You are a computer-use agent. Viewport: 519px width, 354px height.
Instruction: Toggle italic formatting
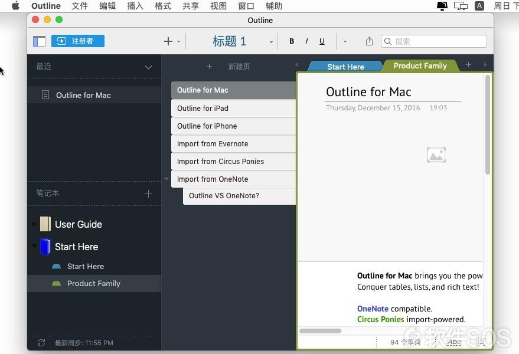307,41
